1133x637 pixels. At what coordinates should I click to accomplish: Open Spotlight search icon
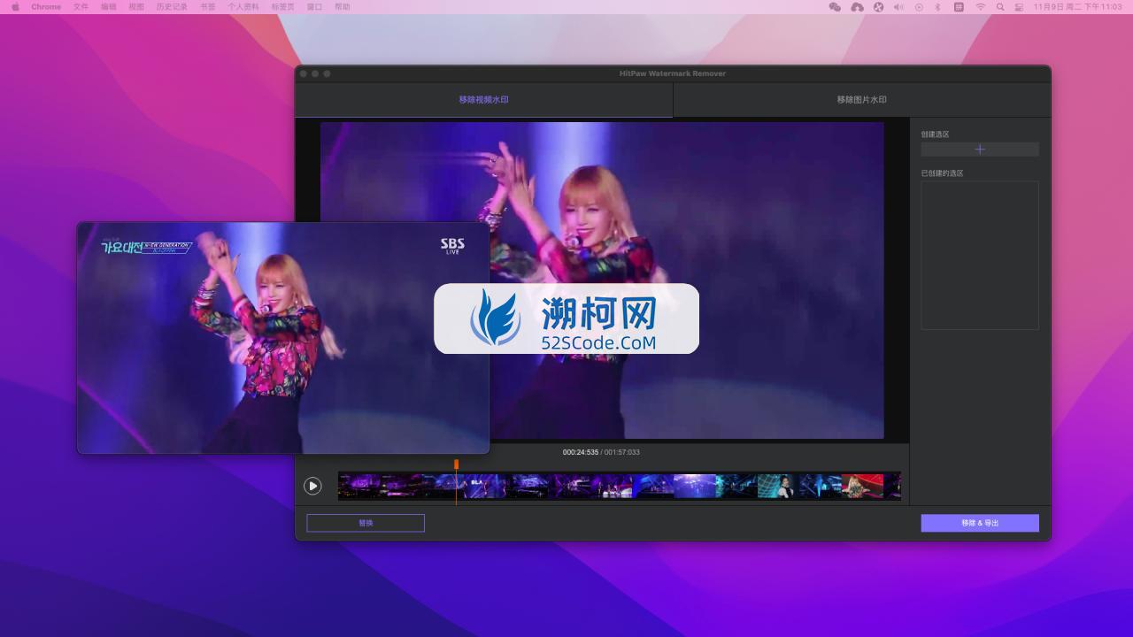pos(1000,6)
